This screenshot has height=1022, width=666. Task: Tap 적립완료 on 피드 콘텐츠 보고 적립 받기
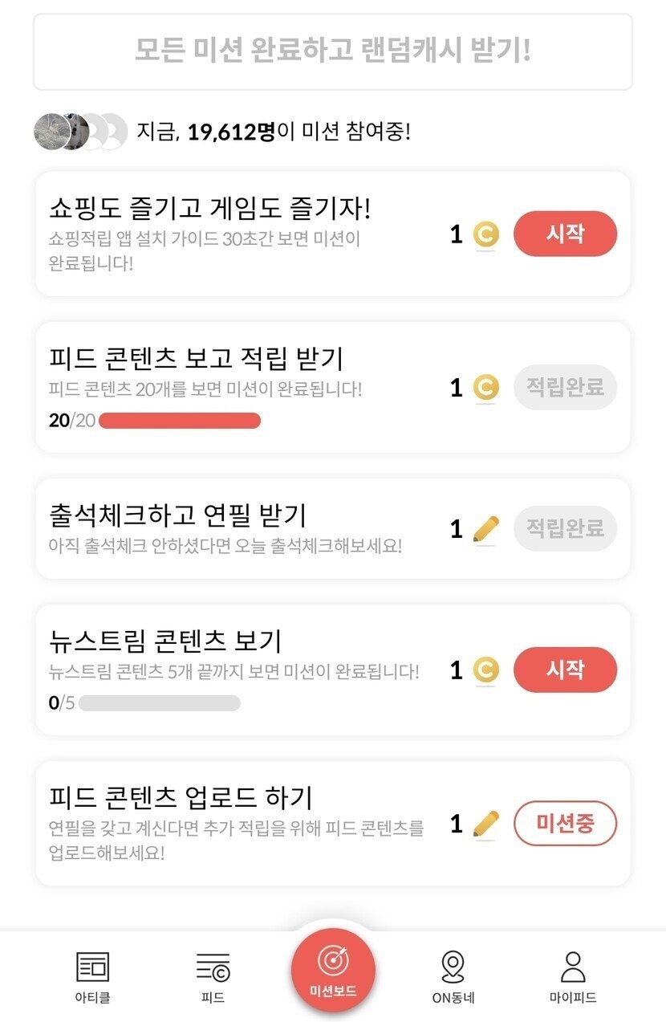pos(565,388)
